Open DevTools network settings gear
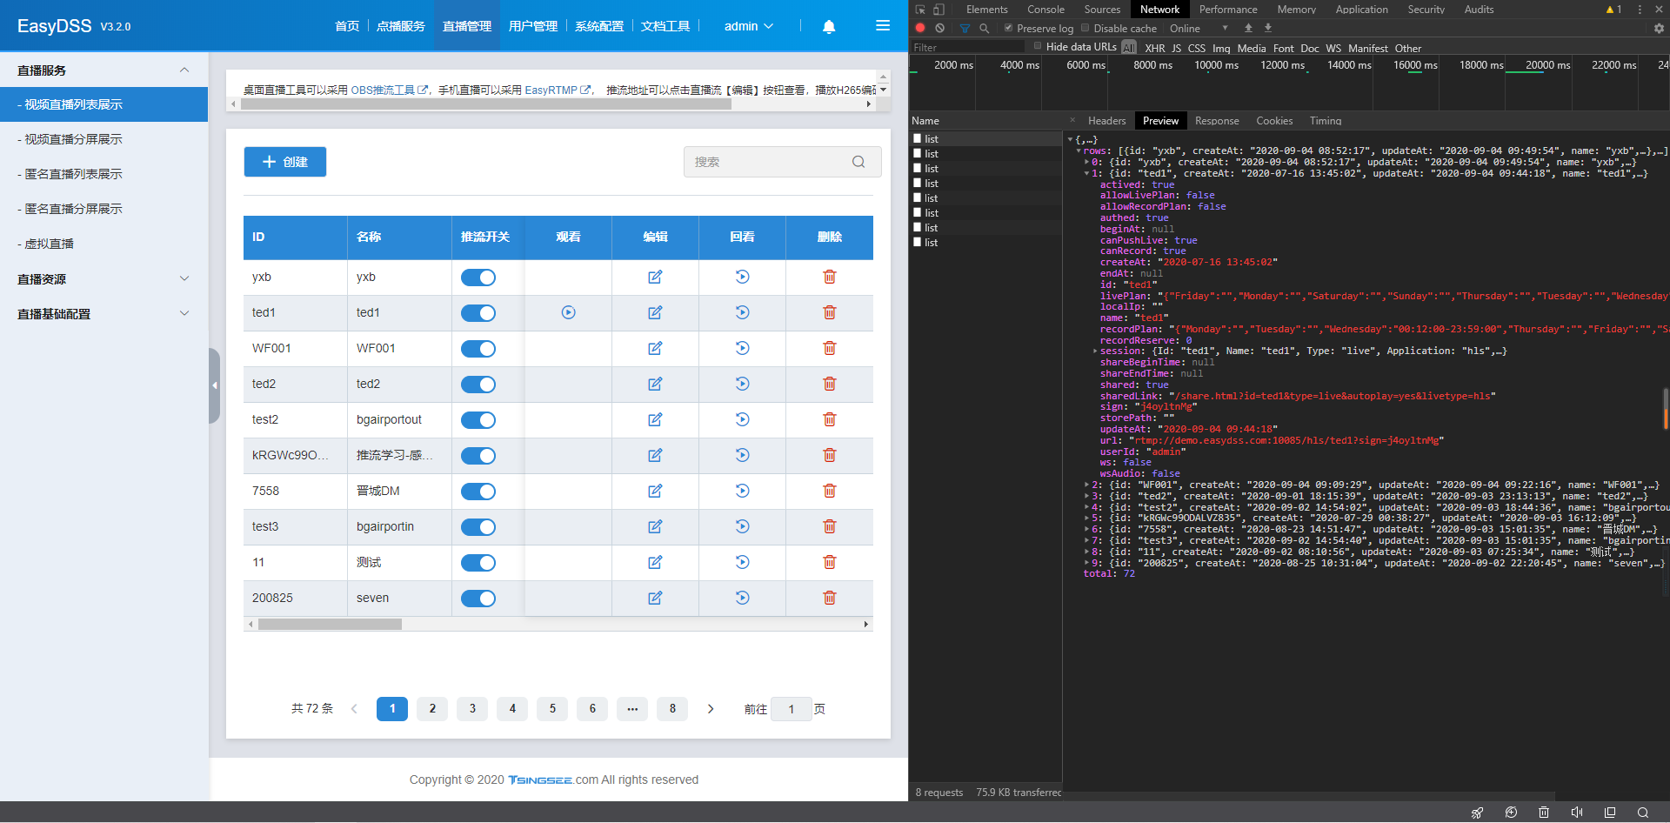Image resolution: width=1670 pixels, height=823 pixels. [1659, 28]
